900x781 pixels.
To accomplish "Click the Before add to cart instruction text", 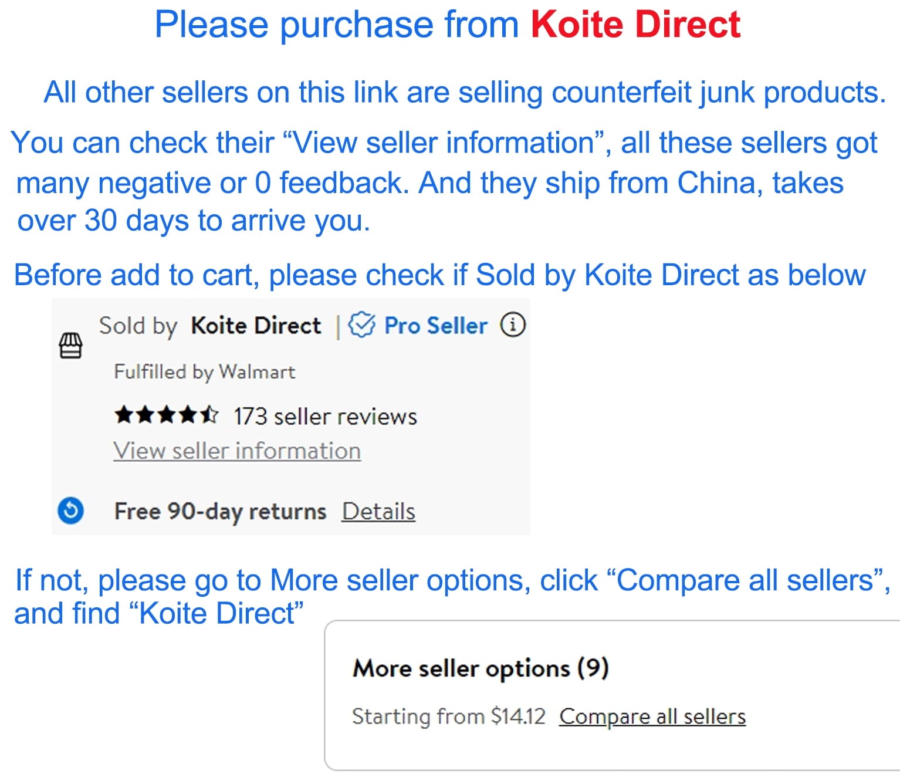I will [439, 275].
